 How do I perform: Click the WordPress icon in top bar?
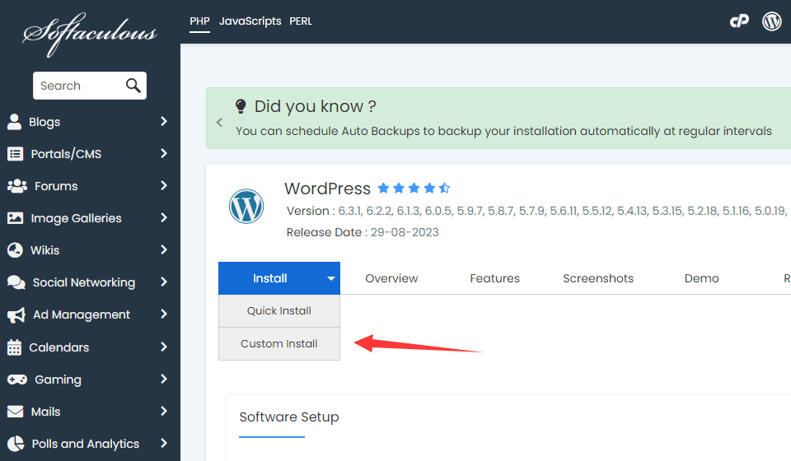coord(772,21)
